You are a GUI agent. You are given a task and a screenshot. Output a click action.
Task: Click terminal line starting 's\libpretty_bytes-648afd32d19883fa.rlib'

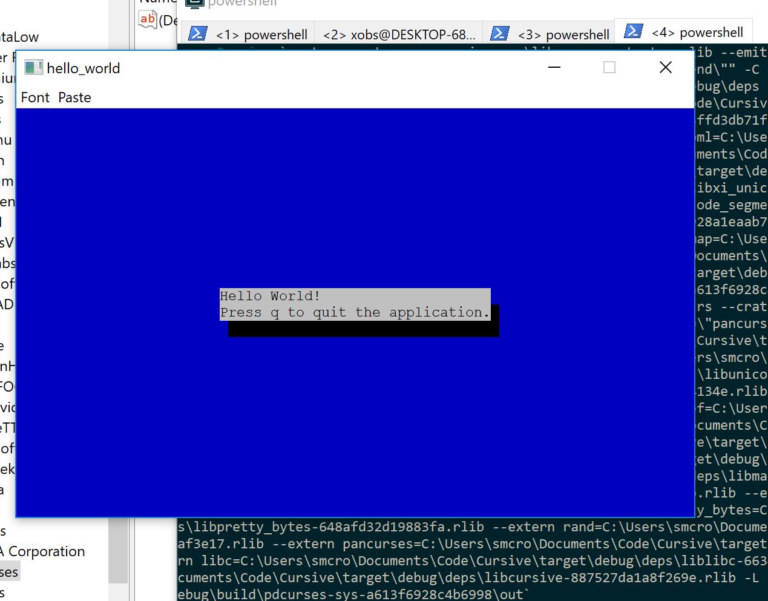473,527
